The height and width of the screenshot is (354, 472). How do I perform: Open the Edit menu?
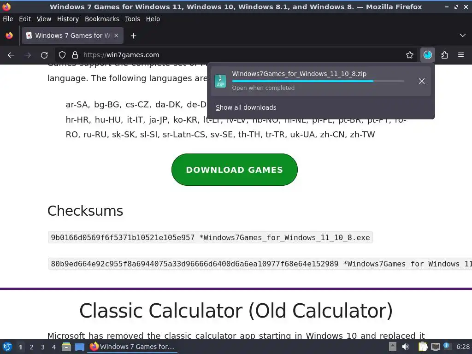(25, 19)
